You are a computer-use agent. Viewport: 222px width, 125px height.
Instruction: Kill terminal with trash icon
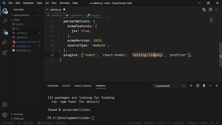coord(204,86)
